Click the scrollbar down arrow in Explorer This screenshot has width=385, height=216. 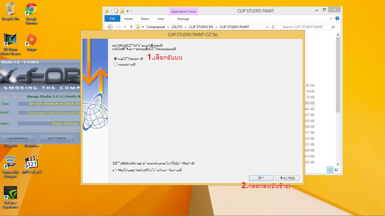(338, 164)
